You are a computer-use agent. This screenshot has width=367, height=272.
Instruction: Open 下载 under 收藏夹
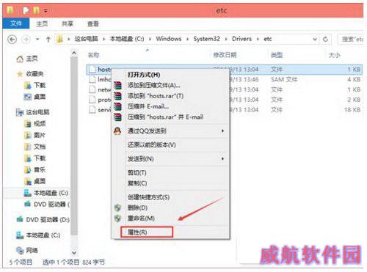tap(40, 85)
